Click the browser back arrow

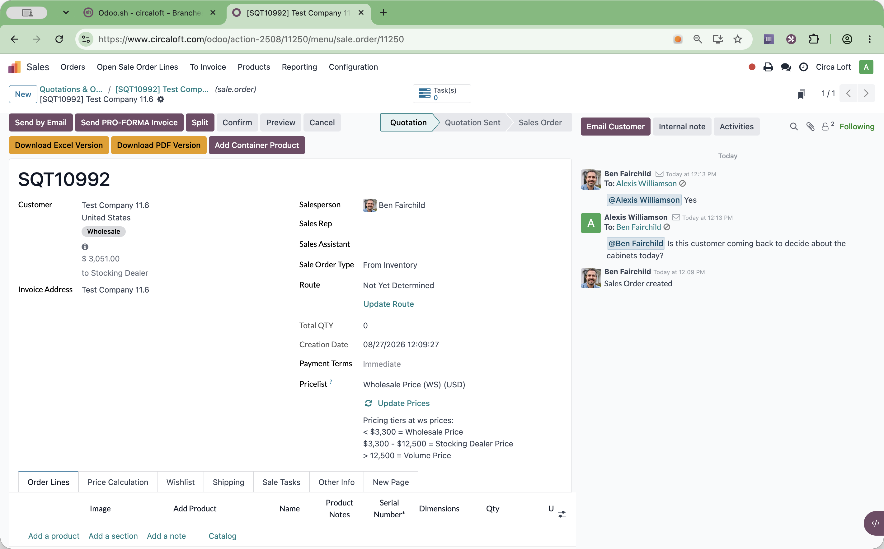(15, 39)
